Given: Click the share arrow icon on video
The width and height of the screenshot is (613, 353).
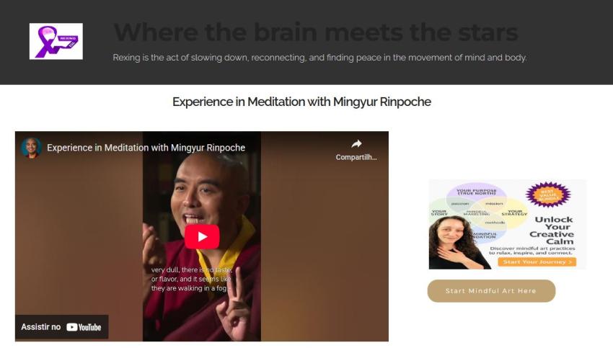Looking at the screenshot, I should 356,144.
